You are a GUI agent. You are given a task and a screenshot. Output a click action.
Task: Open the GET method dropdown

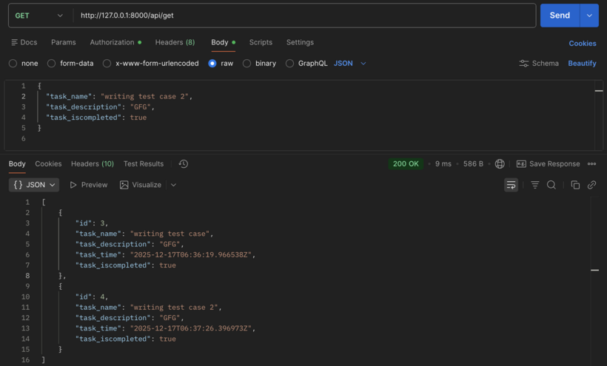tap(39, 16)
